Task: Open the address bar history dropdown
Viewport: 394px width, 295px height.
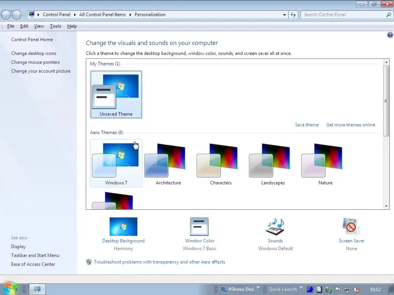Action: click(x=284, y=15)
